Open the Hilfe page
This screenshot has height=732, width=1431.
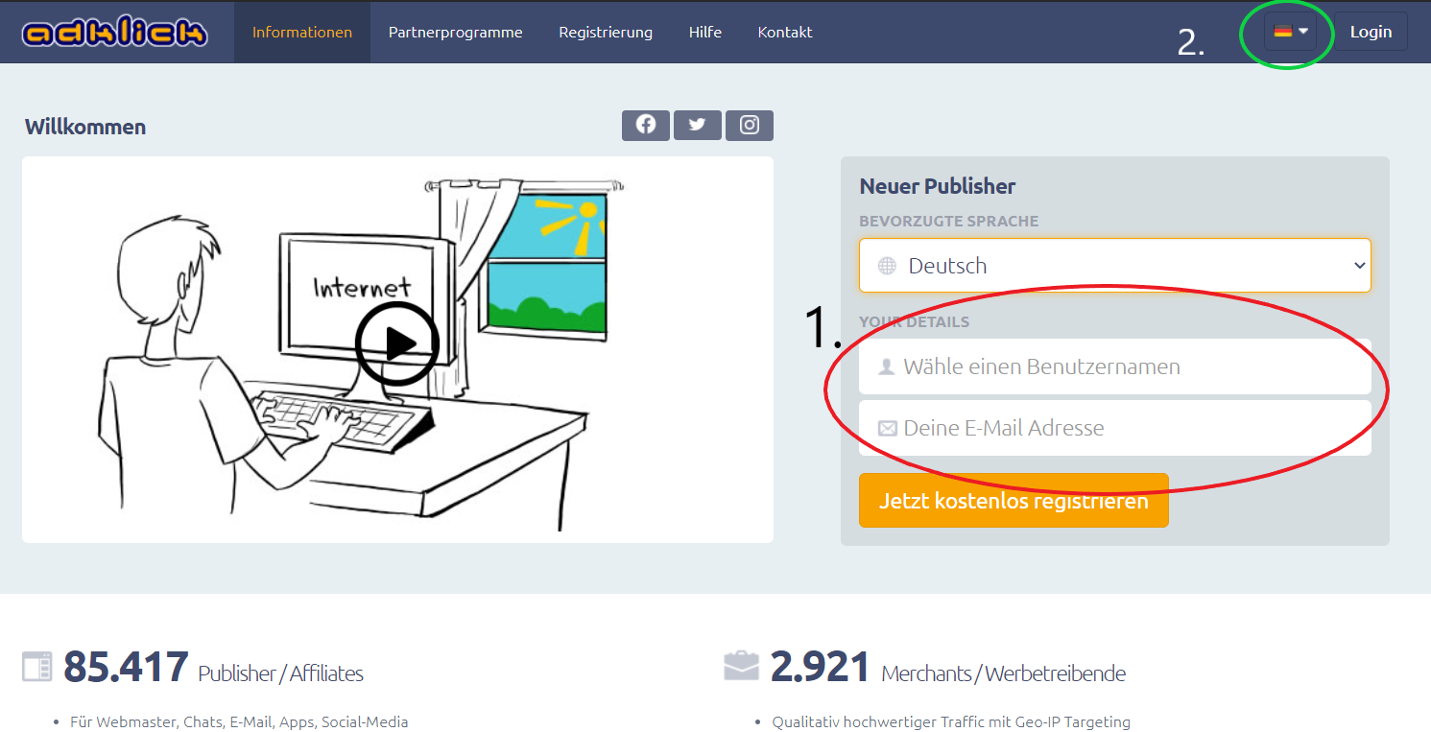click(x=705, y=32)
